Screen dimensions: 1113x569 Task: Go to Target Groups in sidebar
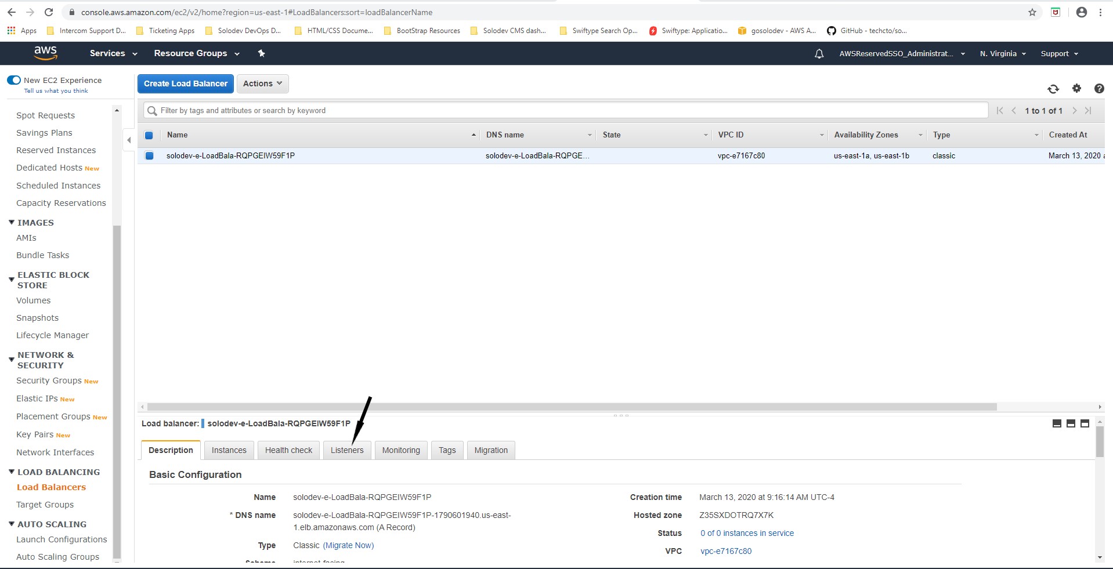45,505
